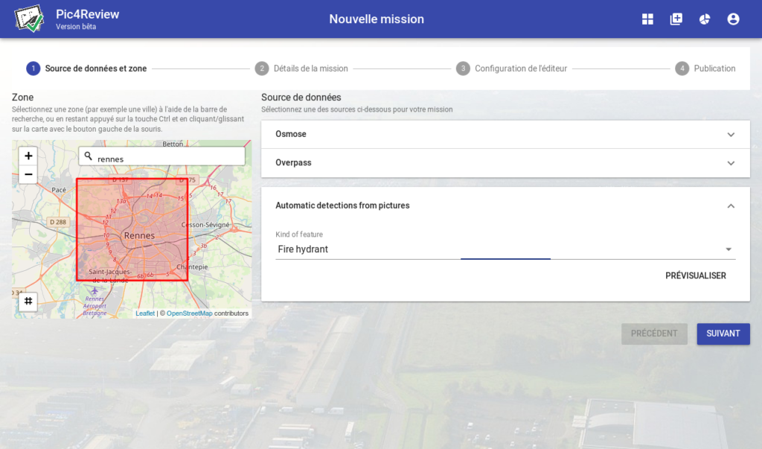Open the user account profile icon
The image size is (762, 449).
click(x=733, y=19)
